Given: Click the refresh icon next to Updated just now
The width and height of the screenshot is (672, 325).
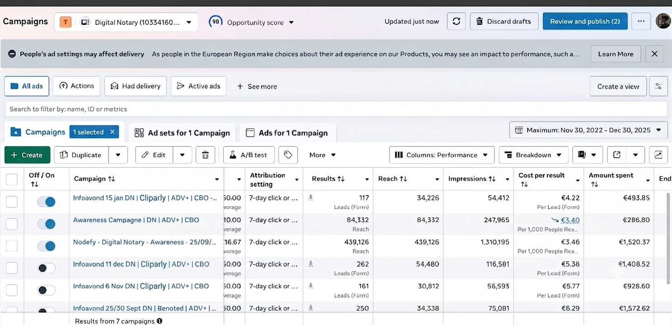Looking at the screenshot, I should pyautogui.click(x=456, y=22).
